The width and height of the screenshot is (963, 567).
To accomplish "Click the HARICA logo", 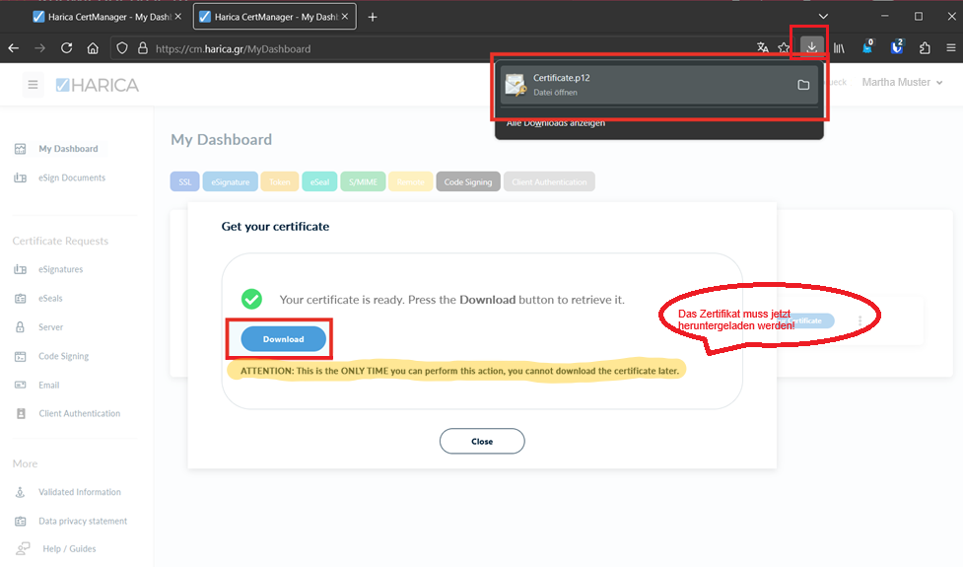I will coord(97,85).
